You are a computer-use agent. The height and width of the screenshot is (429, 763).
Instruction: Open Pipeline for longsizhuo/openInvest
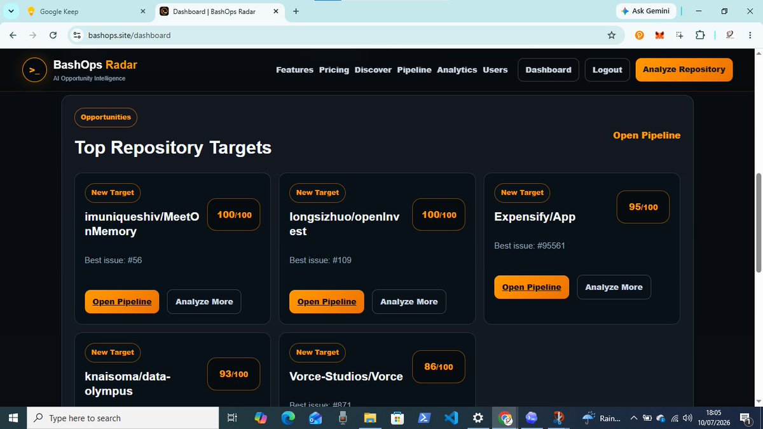[327, 302]
